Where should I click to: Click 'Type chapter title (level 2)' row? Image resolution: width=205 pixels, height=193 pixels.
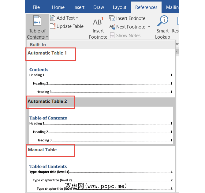[x=102, y=180]
